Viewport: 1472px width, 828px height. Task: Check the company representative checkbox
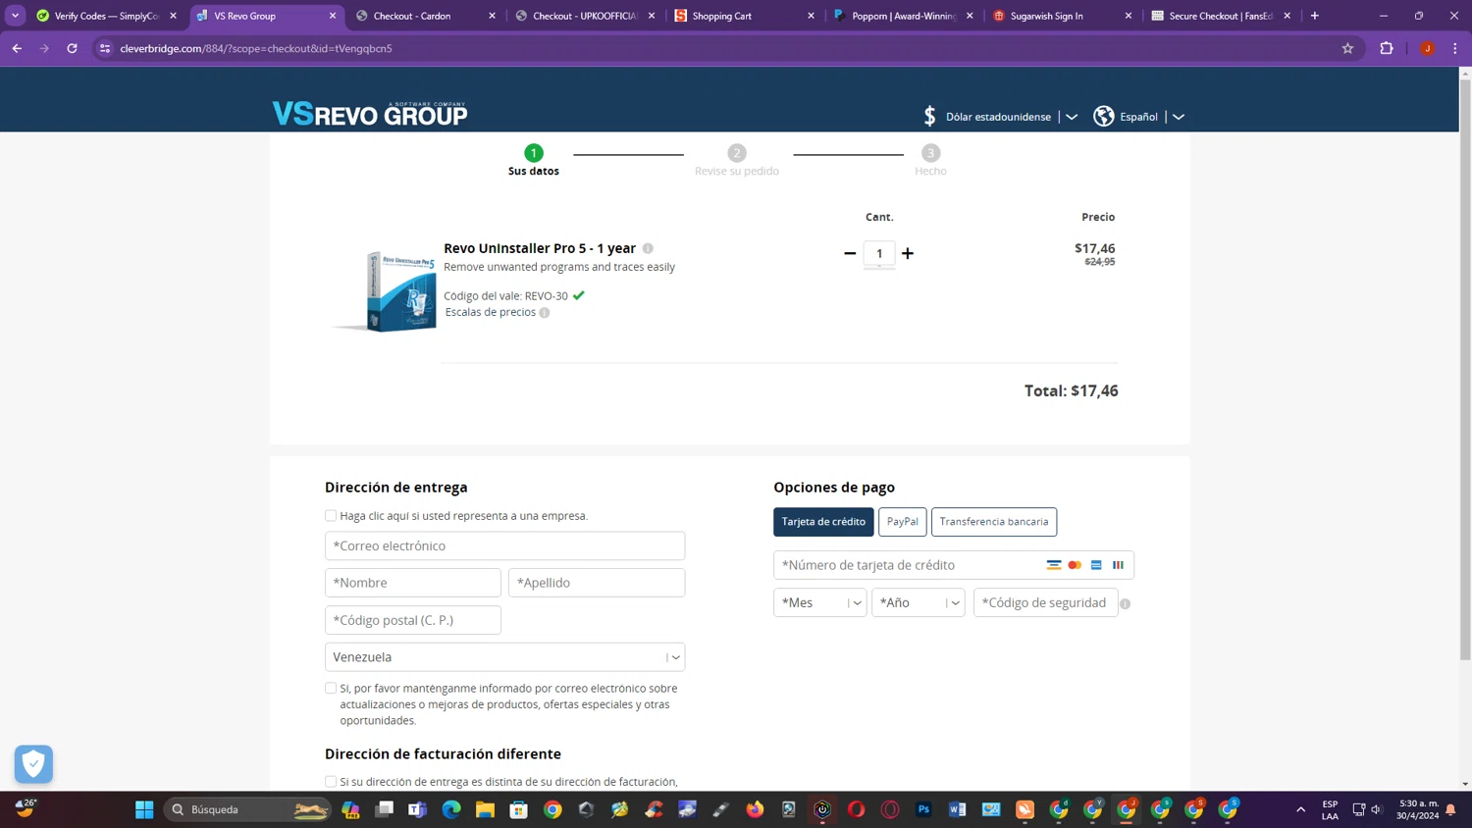[x=331, y=516]
